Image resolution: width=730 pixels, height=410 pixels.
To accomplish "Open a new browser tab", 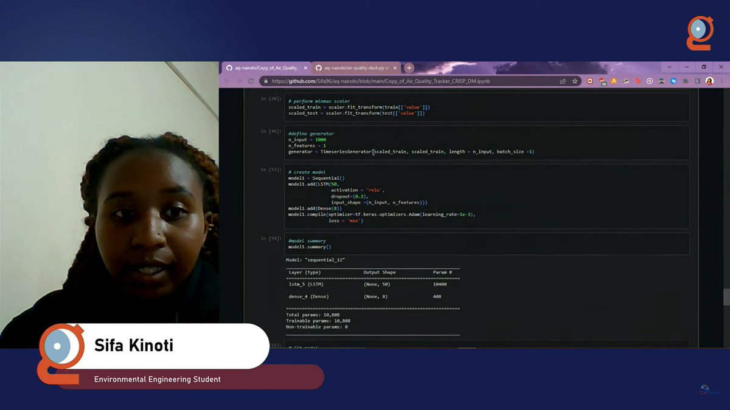I will (x=409, y=68).
